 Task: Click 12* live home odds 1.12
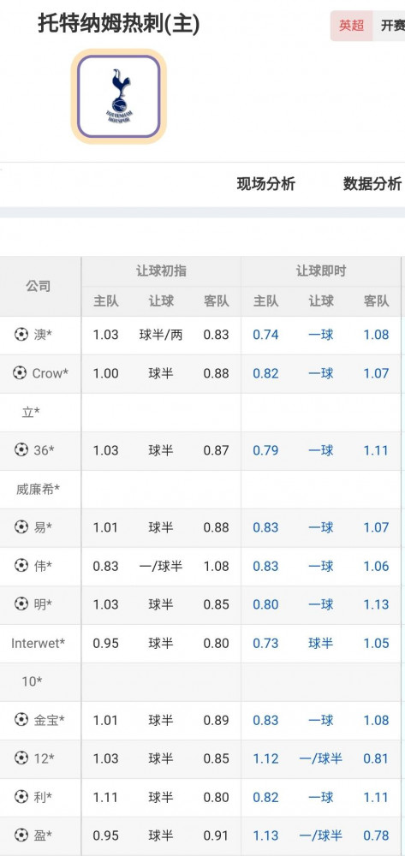point(265,758)
